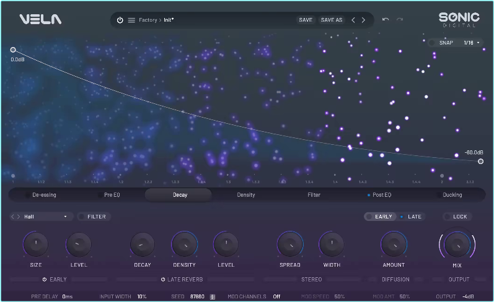Select the 0.0dB decay curve start node
This screenshot has height=302, width=494.
13,50
